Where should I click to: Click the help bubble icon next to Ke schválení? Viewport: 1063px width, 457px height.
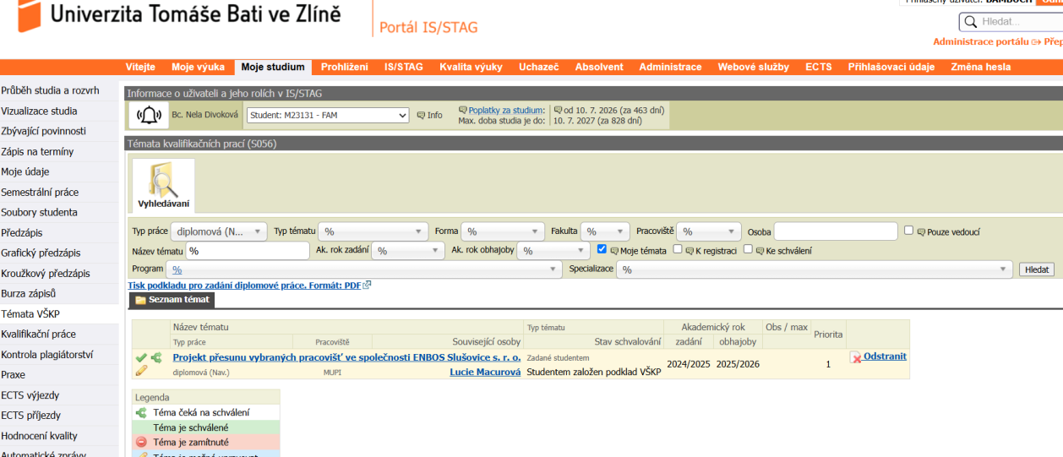coord(760,251)
